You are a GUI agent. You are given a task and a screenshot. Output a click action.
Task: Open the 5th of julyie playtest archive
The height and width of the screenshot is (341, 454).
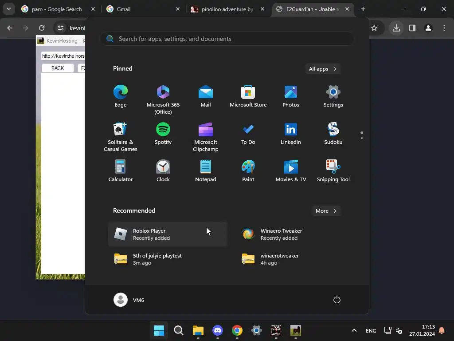click(168, 259)
